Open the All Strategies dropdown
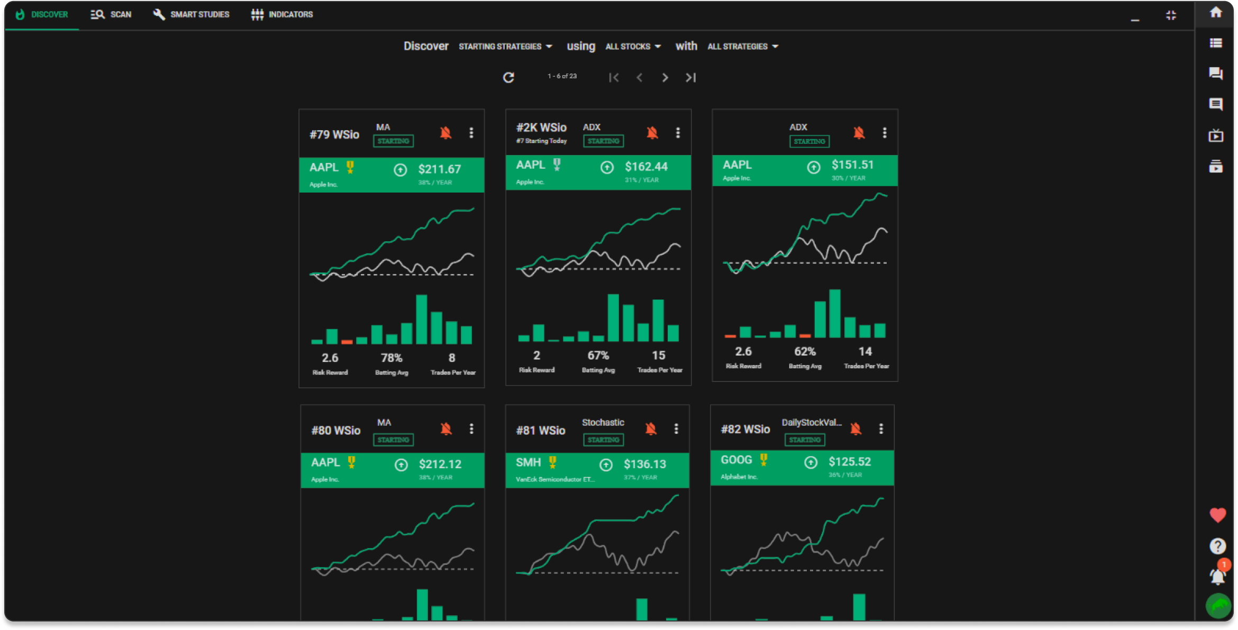This screenshot has width=1238, height=630. [742, 47]
